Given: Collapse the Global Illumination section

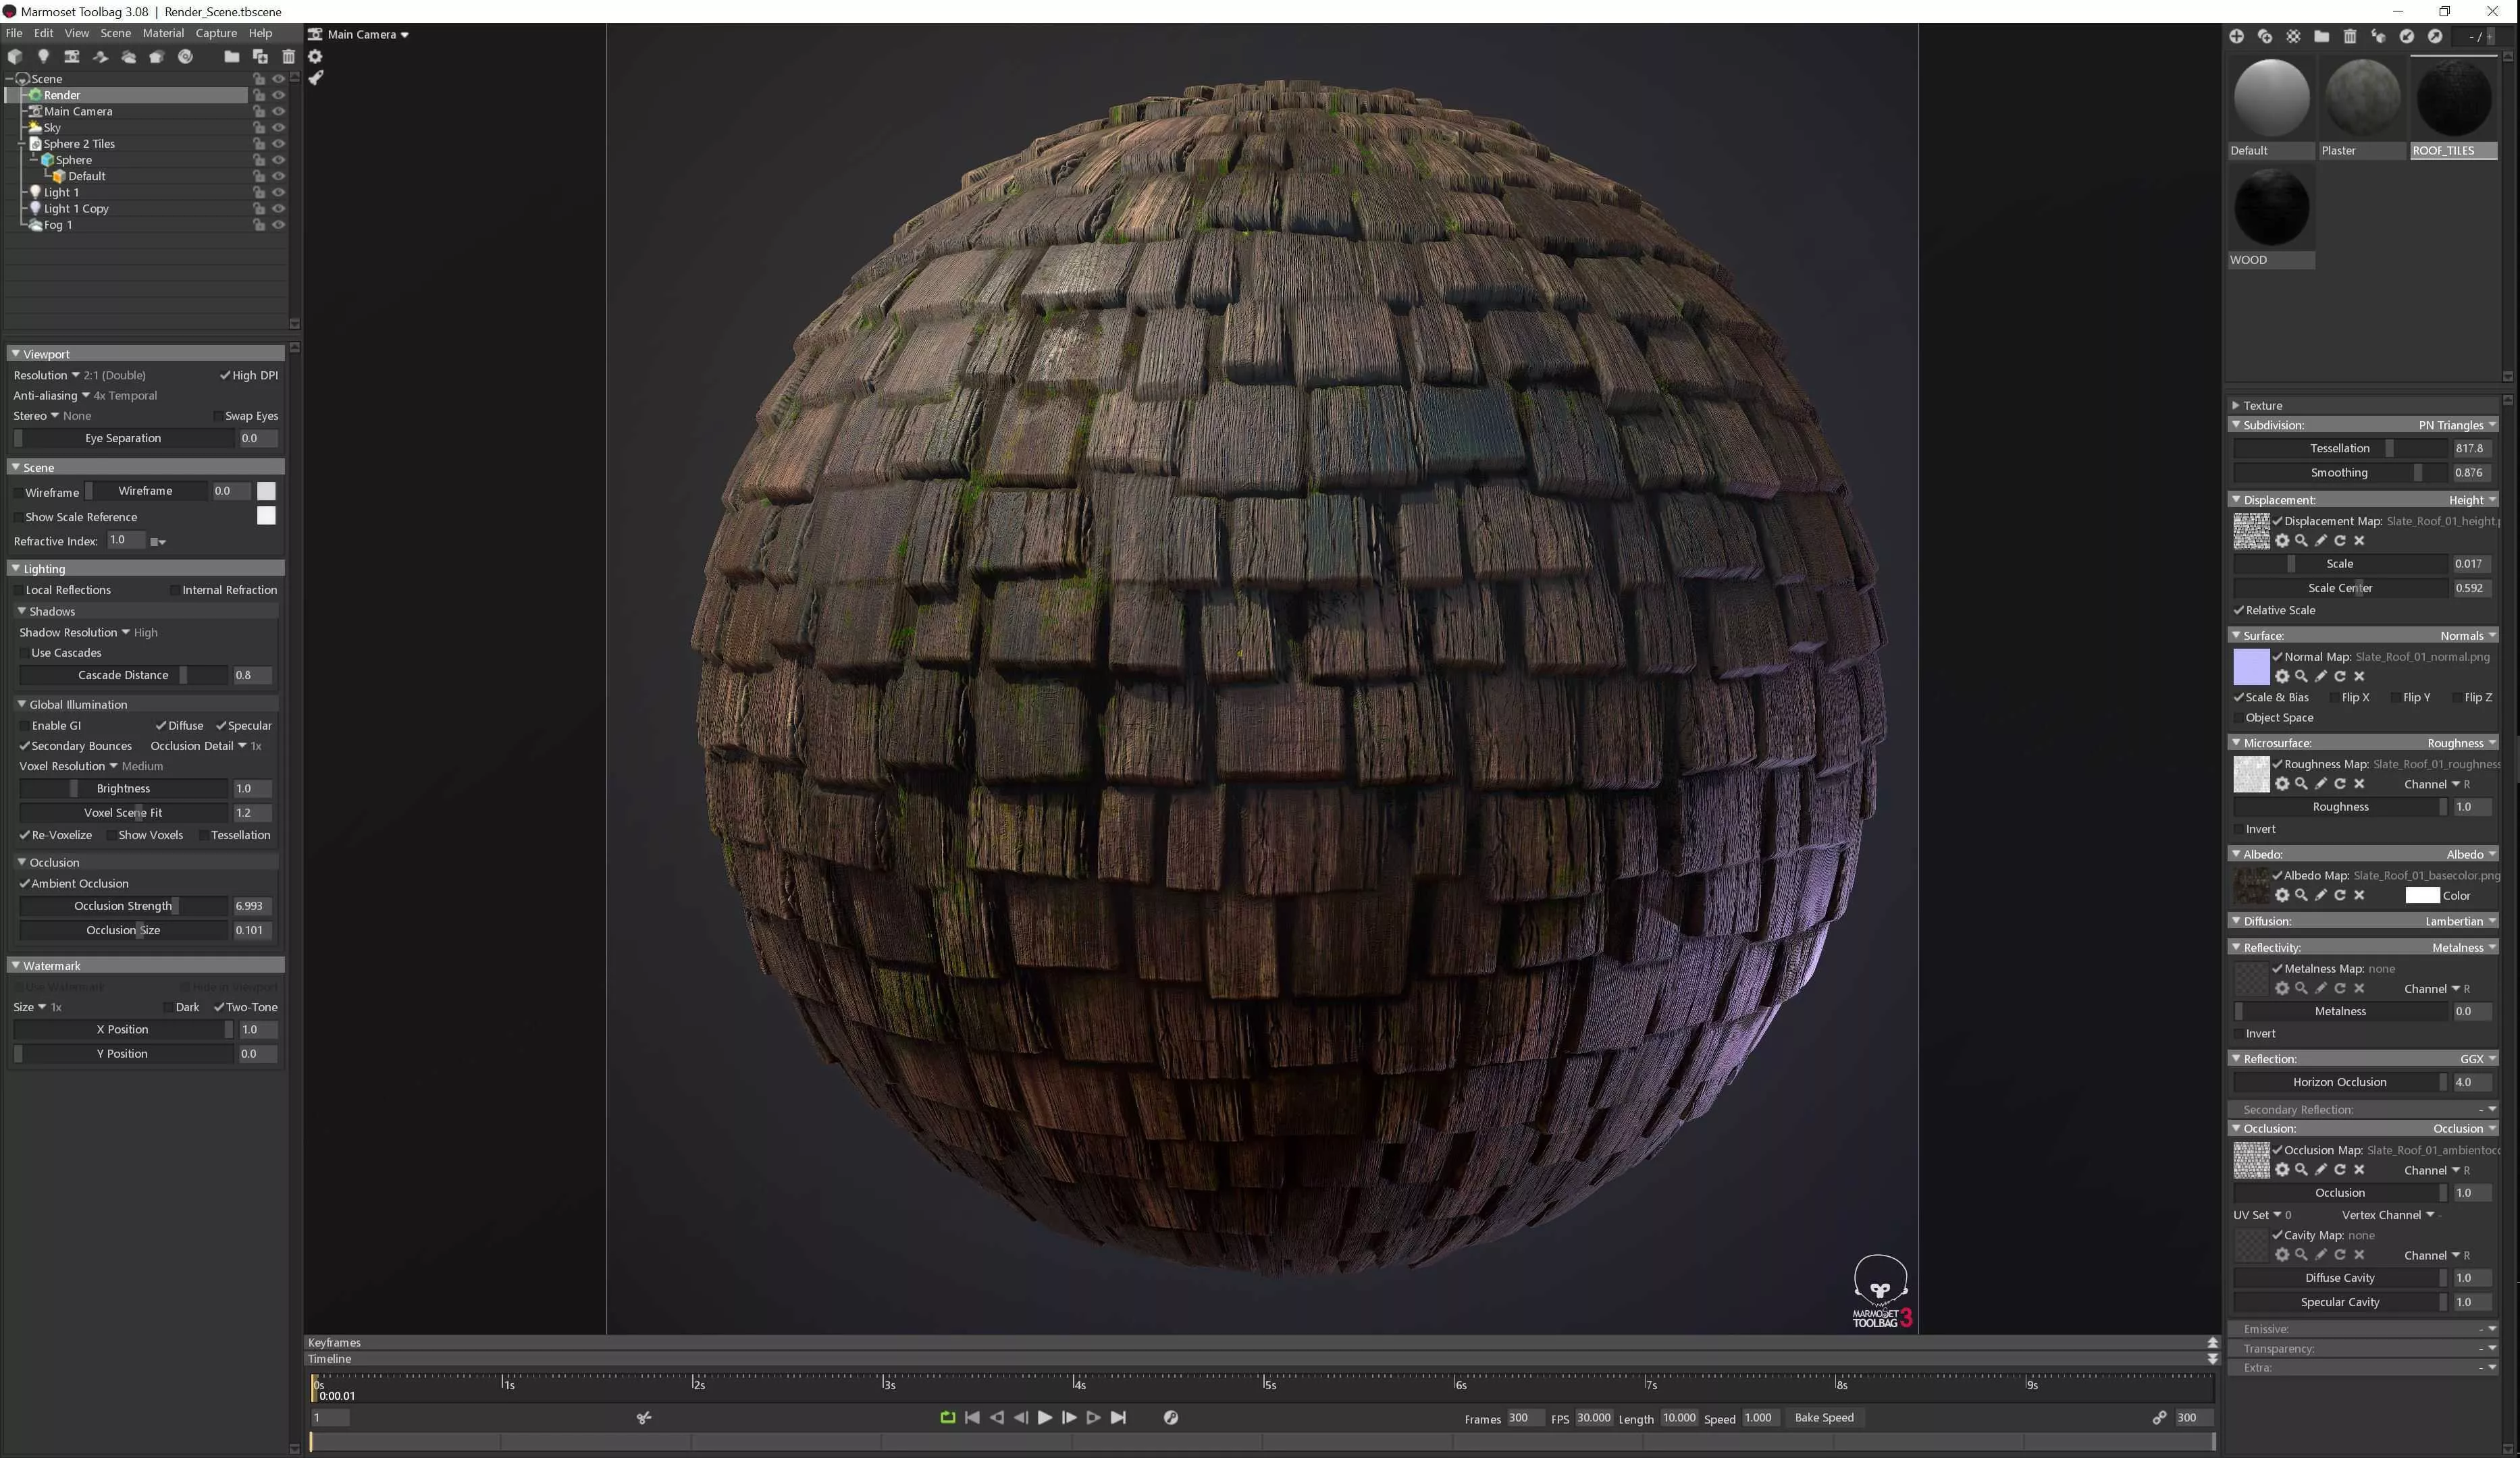Looking at the screenshot, I should pyautogui.click(x=22, y=705).
